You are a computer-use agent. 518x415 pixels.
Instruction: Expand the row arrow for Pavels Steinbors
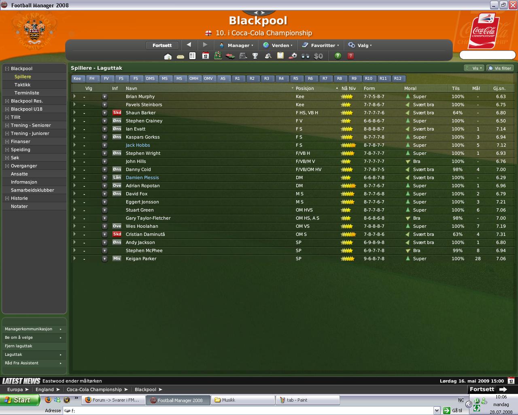tap(74, 105)
